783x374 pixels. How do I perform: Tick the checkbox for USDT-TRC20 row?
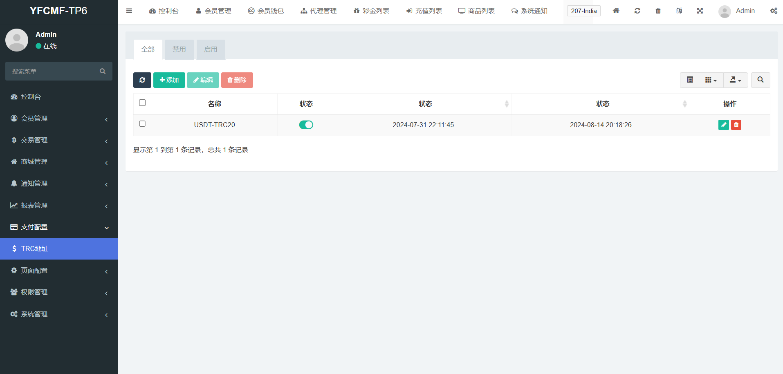pyautogui.click(x=142, y=124)
